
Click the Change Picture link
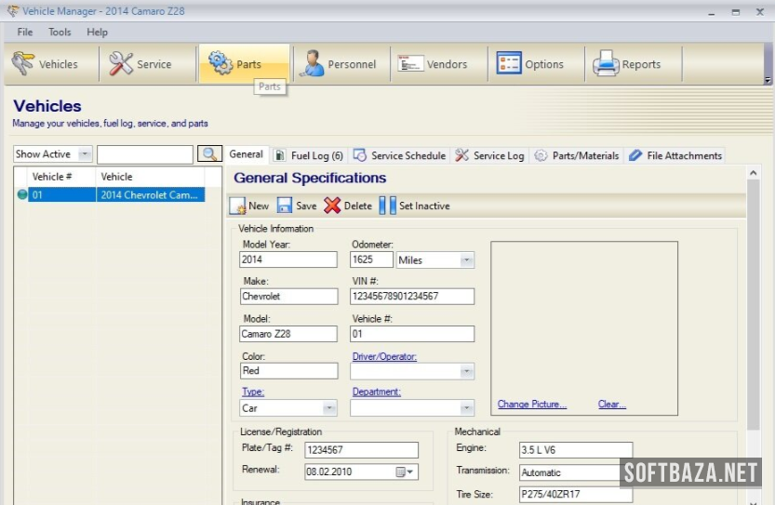pyautogui.click(x=531, y=405)
